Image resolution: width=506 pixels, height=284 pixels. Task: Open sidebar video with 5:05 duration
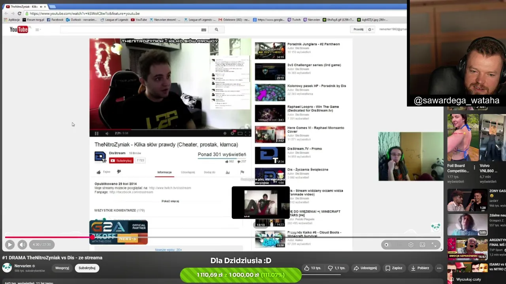(467, 224)
